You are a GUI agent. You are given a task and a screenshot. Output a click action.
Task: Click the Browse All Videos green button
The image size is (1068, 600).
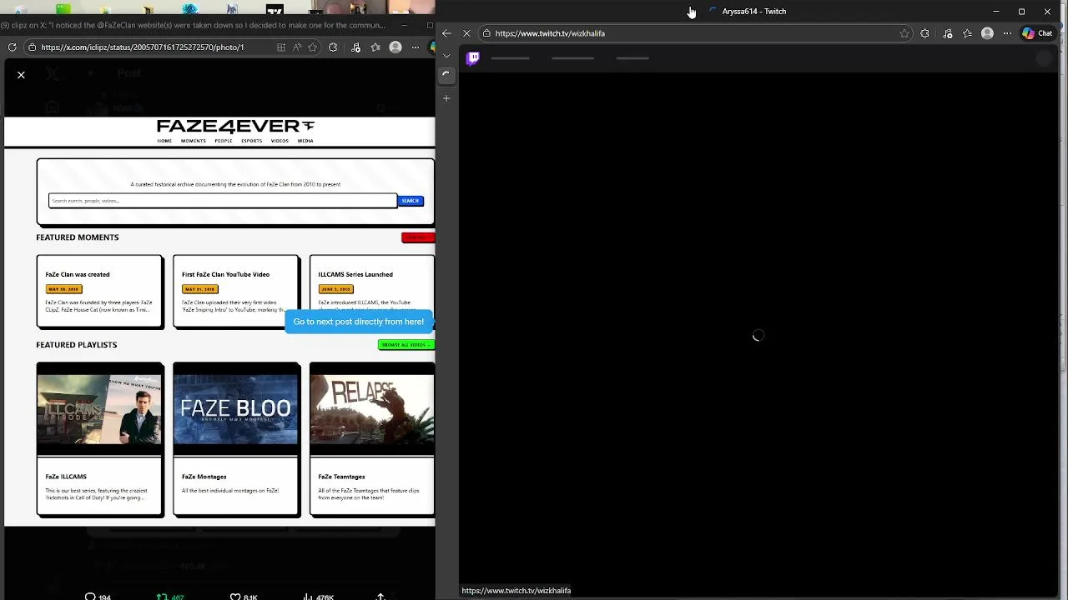click(406, 345)
